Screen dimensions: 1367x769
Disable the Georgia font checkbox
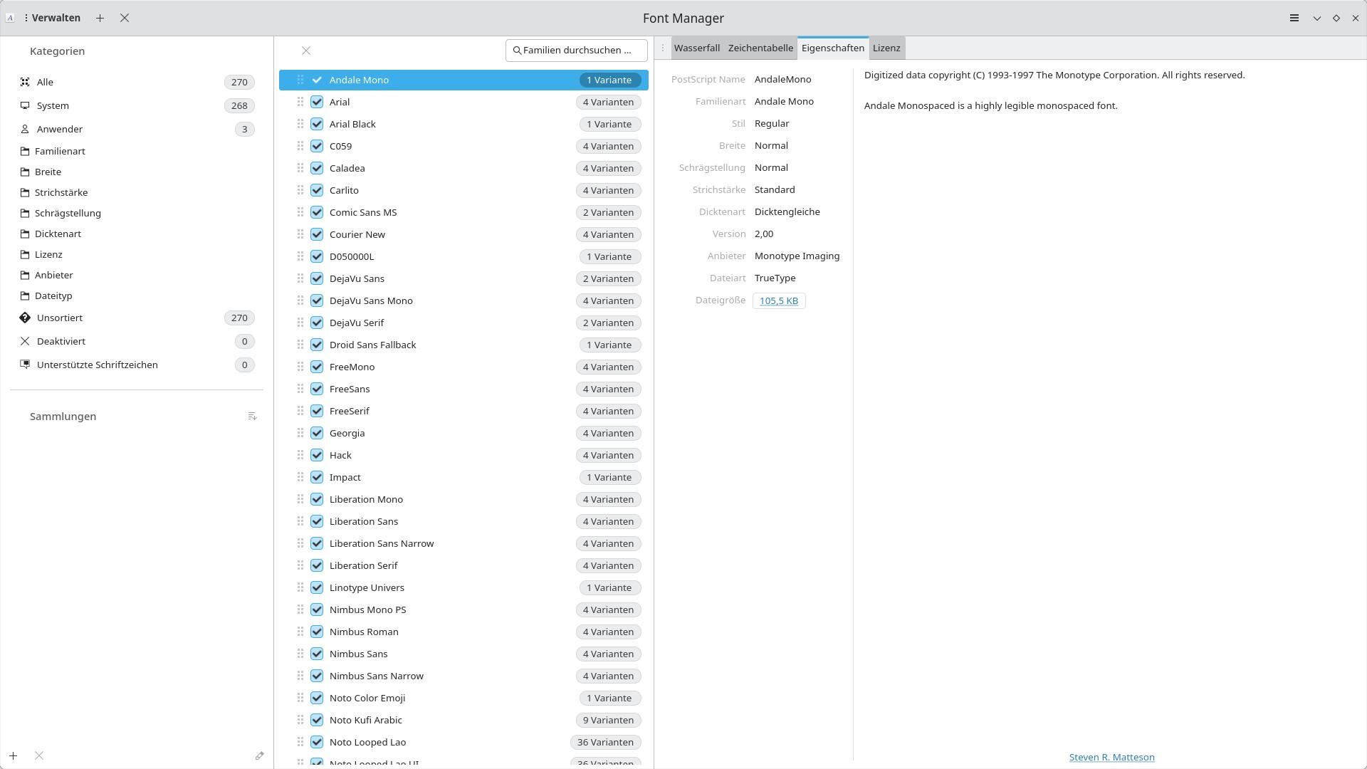pos(317,433)
